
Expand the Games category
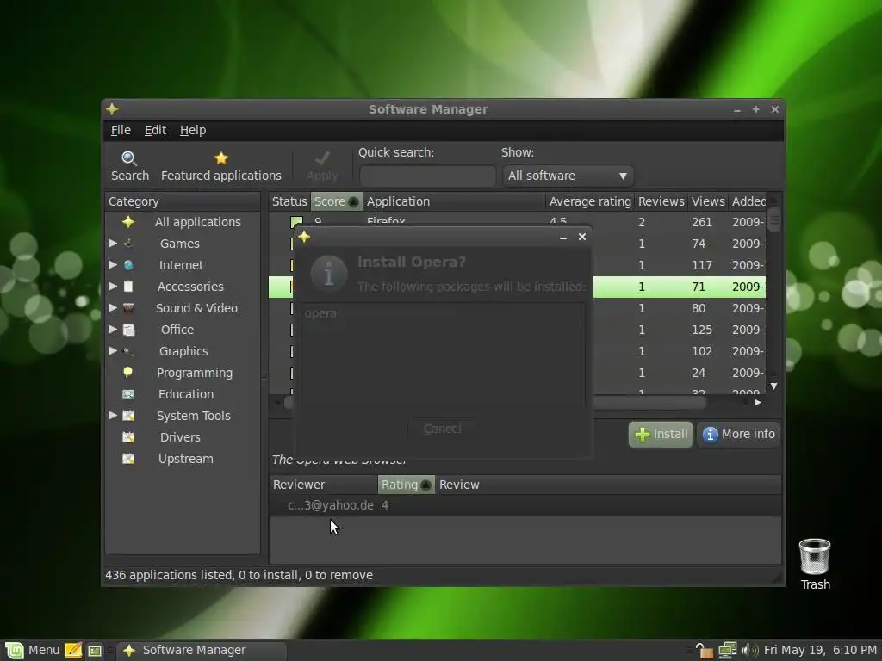click(x=113, y=244)
